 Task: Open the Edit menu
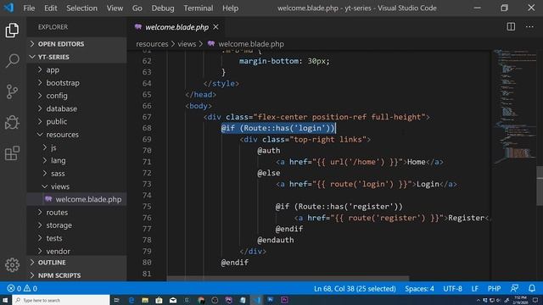(51, 8)
